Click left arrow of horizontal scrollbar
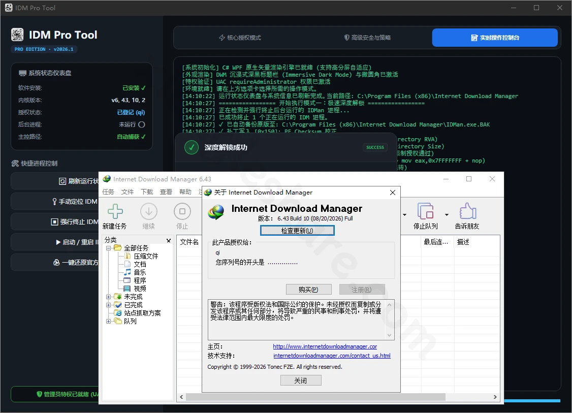 click(181, 397)
